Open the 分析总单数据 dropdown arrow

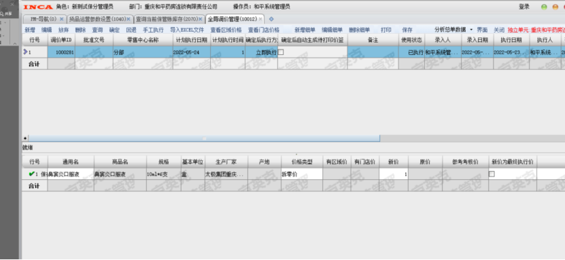pos(471,30)
